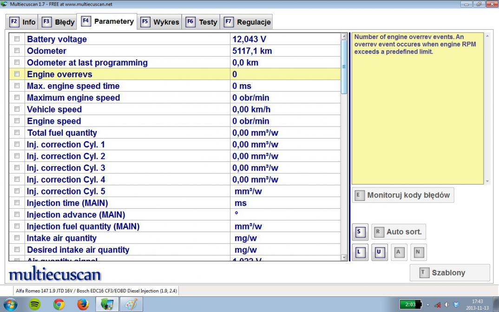Show hidden tray icons arrow
The width and height of the screenshot is (499, 312).
point(428,305)
